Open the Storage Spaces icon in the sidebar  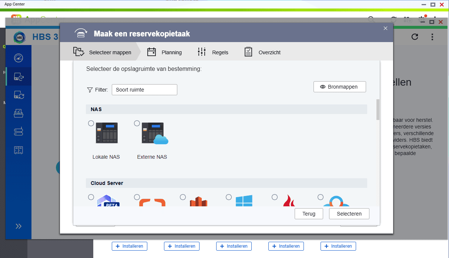tap(19, 131)
